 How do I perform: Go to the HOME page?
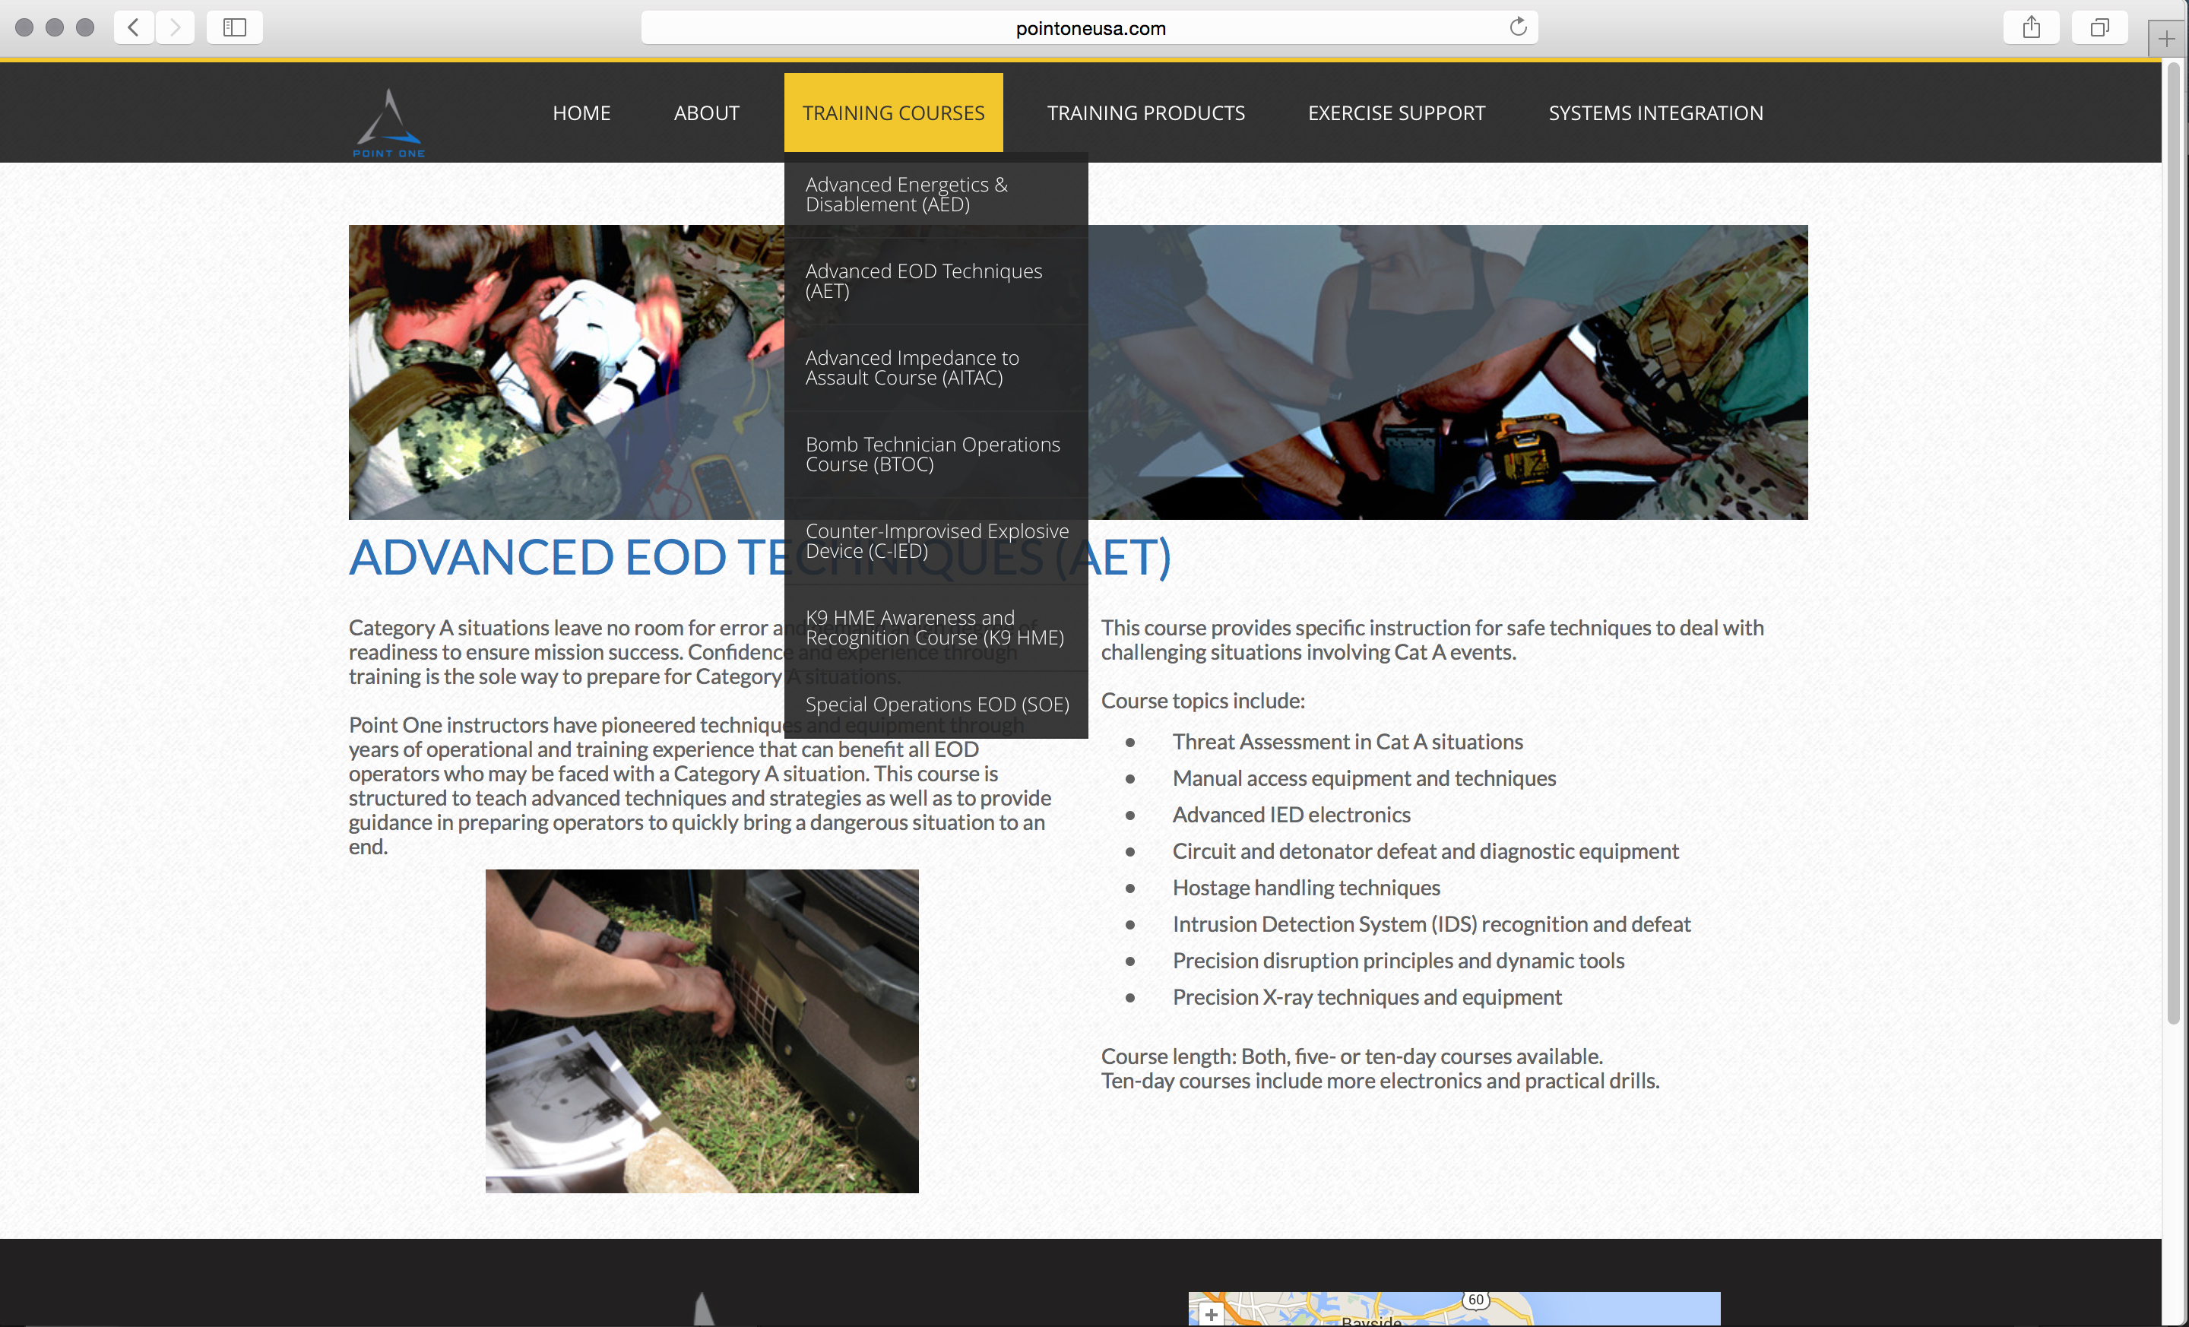[x=581, y=112]
